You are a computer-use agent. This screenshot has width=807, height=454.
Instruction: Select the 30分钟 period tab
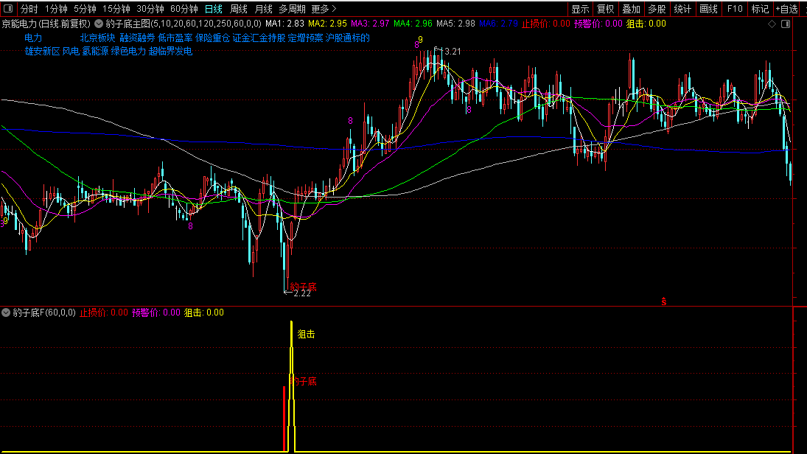[x=150, y=9]
